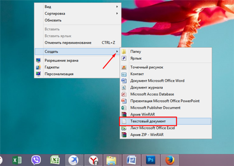Expand the Сортировка submenu arrow
This screenshot has height=166, width=234.
pos(117,13)
